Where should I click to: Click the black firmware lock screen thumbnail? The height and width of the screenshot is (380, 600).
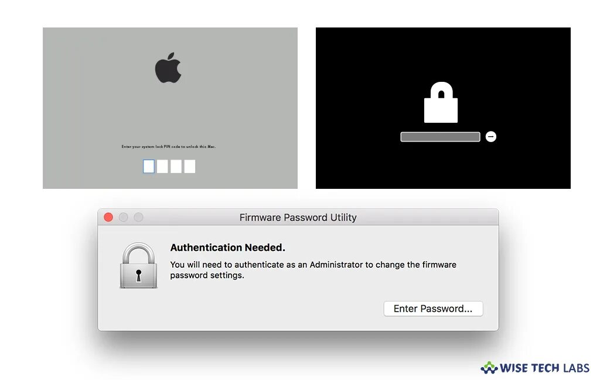(x=443, y=108)
